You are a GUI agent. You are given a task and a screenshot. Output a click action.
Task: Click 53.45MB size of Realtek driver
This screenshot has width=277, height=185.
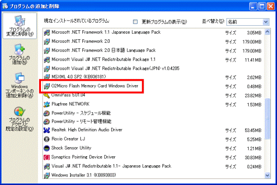[x=253, y=131]
